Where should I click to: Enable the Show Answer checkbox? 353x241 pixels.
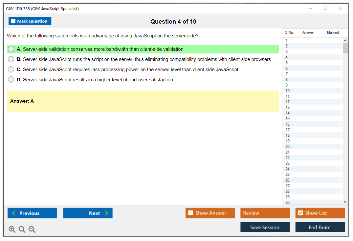pyautogui.click(x=190, y=213)
